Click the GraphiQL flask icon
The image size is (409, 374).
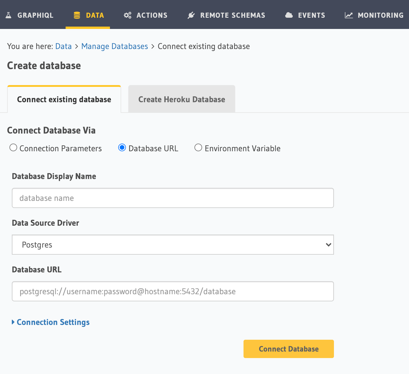[x=9, y=15]
